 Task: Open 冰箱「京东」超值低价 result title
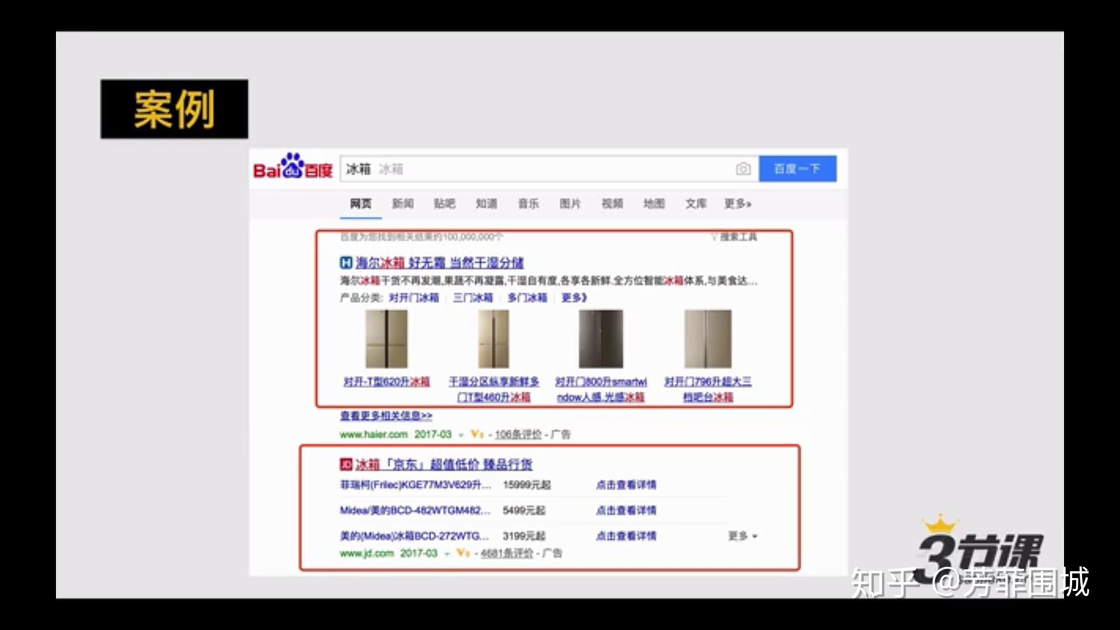pyautogui.click(x=444, y=464)
